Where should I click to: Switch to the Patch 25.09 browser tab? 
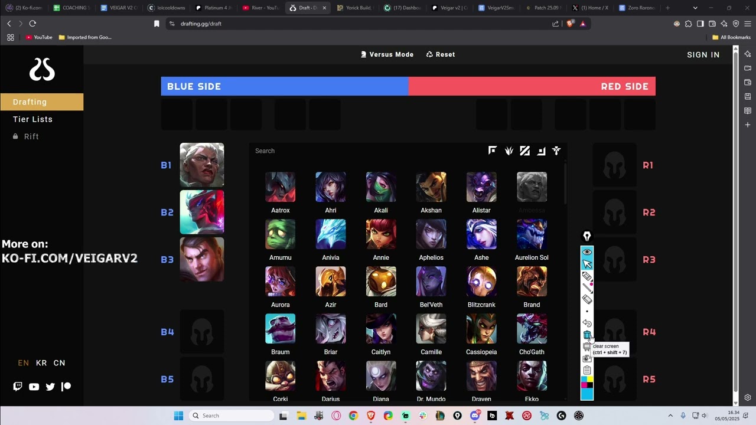tap(543, 8)
